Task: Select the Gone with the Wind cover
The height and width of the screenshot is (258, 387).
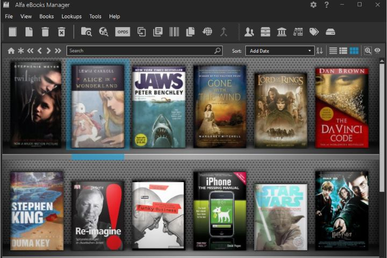Action: (x=220, y=106)
